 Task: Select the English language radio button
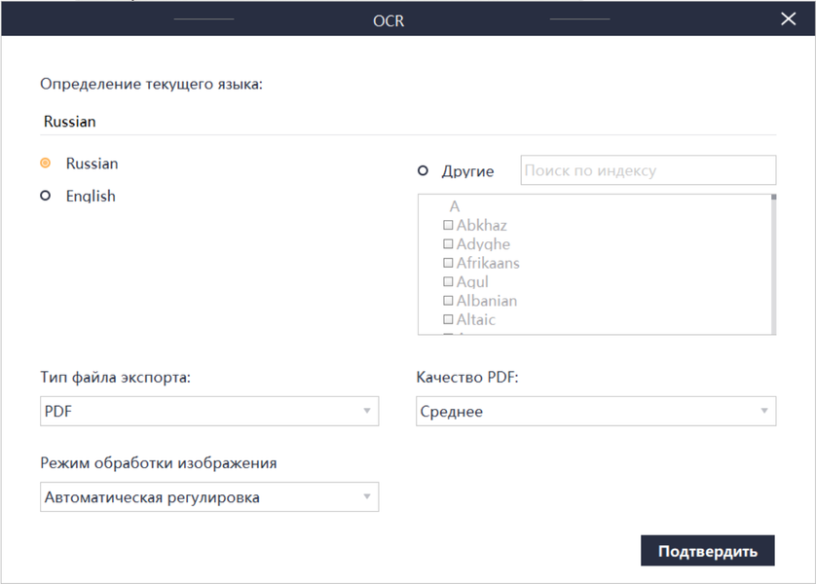point(46,196)
